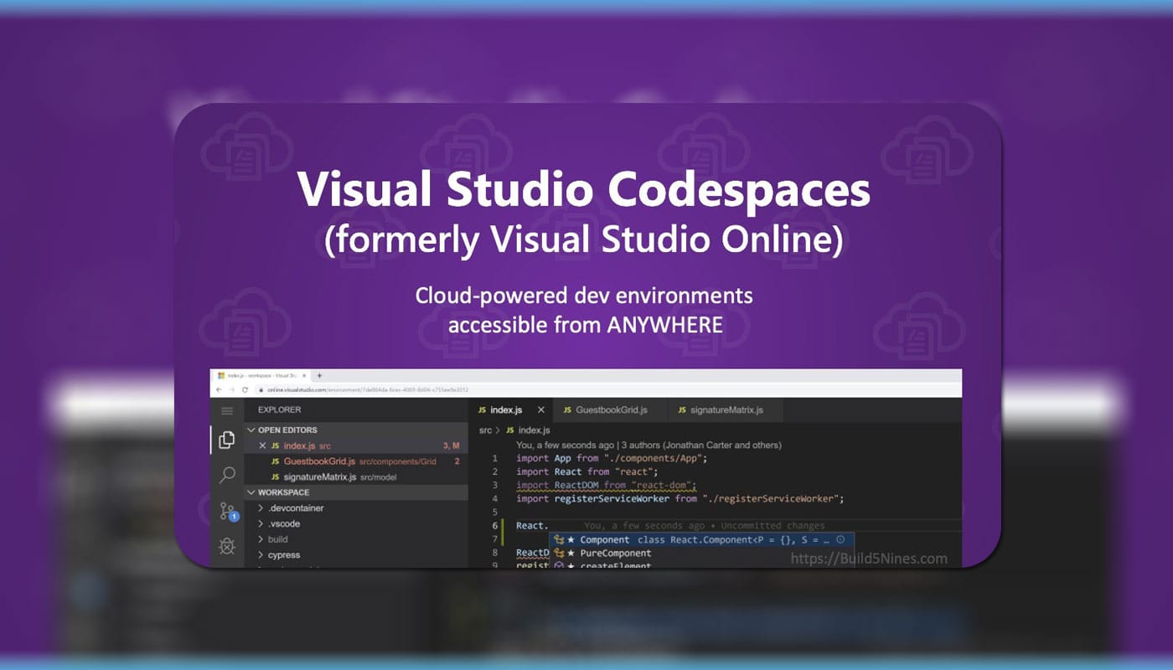Click the EXPLORER panel title
This screenshot has height=670, width=1173.
pyautogui.click(x=279, y=410)
